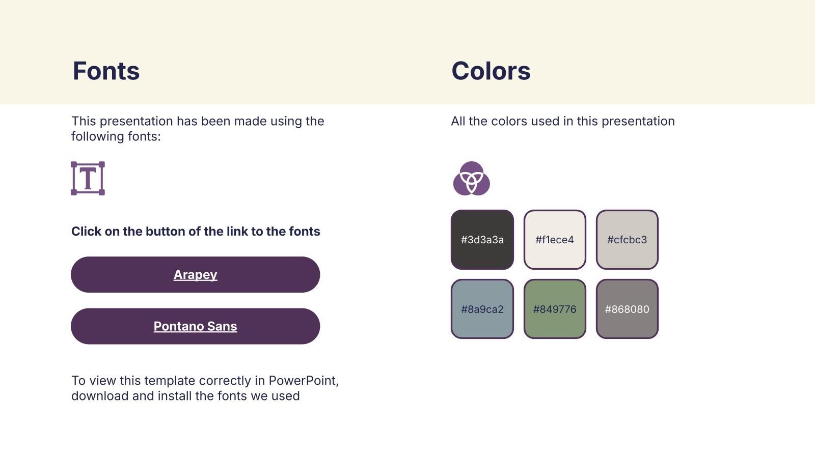Open the Arapey font link

tap(195, 275)
